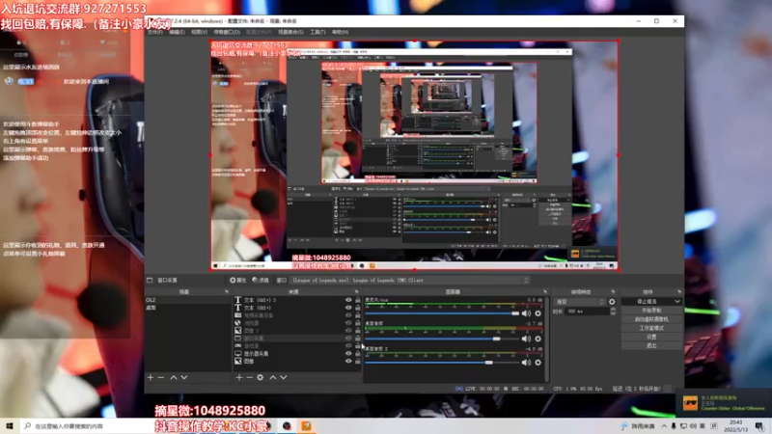772x434 pixels.
Task: Toggle lock on 文本 (GDI+) 3 source
Action: (x=358, y=300)
